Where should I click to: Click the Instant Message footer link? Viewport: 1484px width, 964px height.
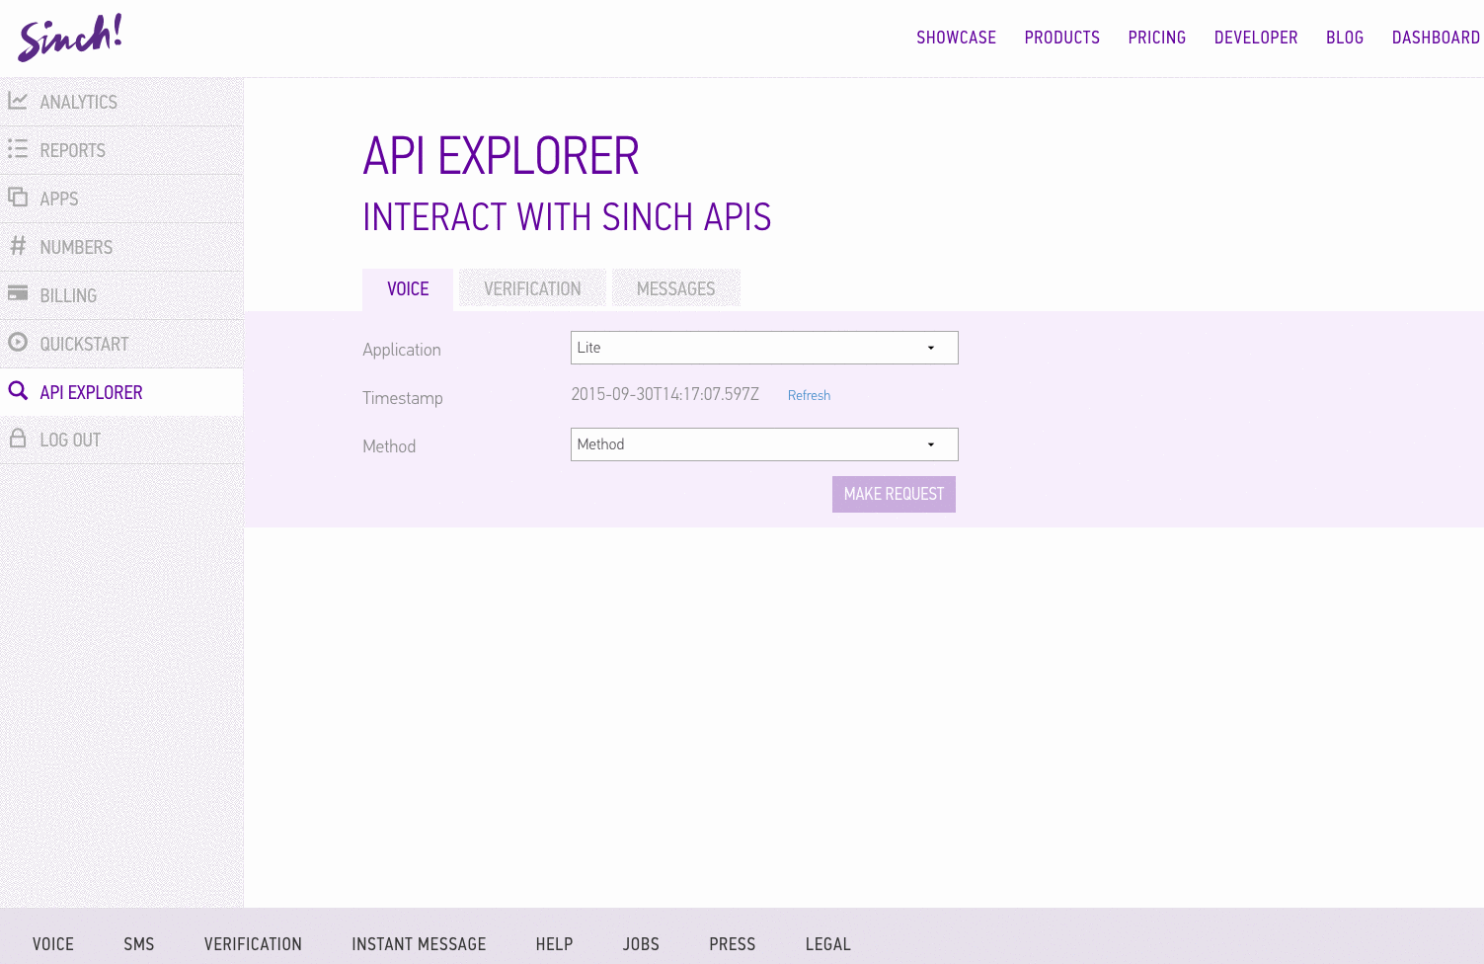point(419,944)
